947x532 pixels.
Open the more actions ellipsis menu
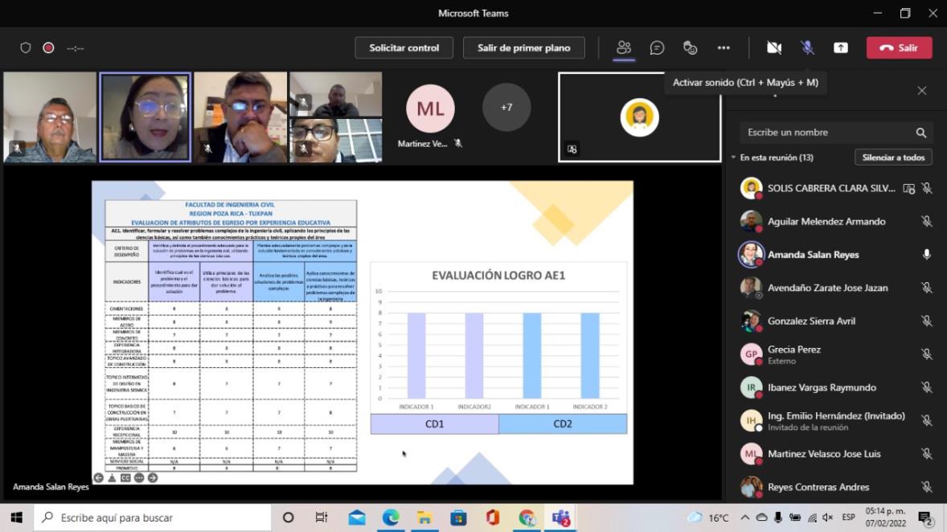click(x=724, y=48)
